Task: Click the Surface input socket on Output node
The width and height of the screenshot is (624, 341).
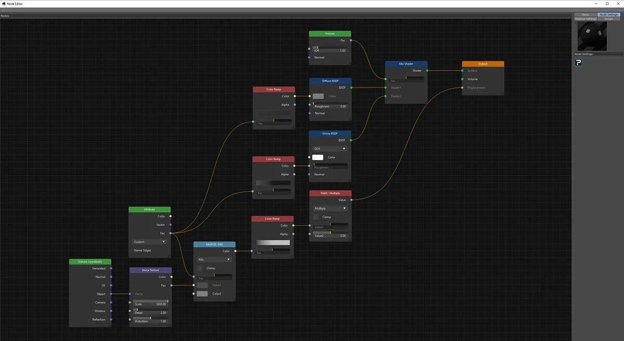Action: (462, 71)
